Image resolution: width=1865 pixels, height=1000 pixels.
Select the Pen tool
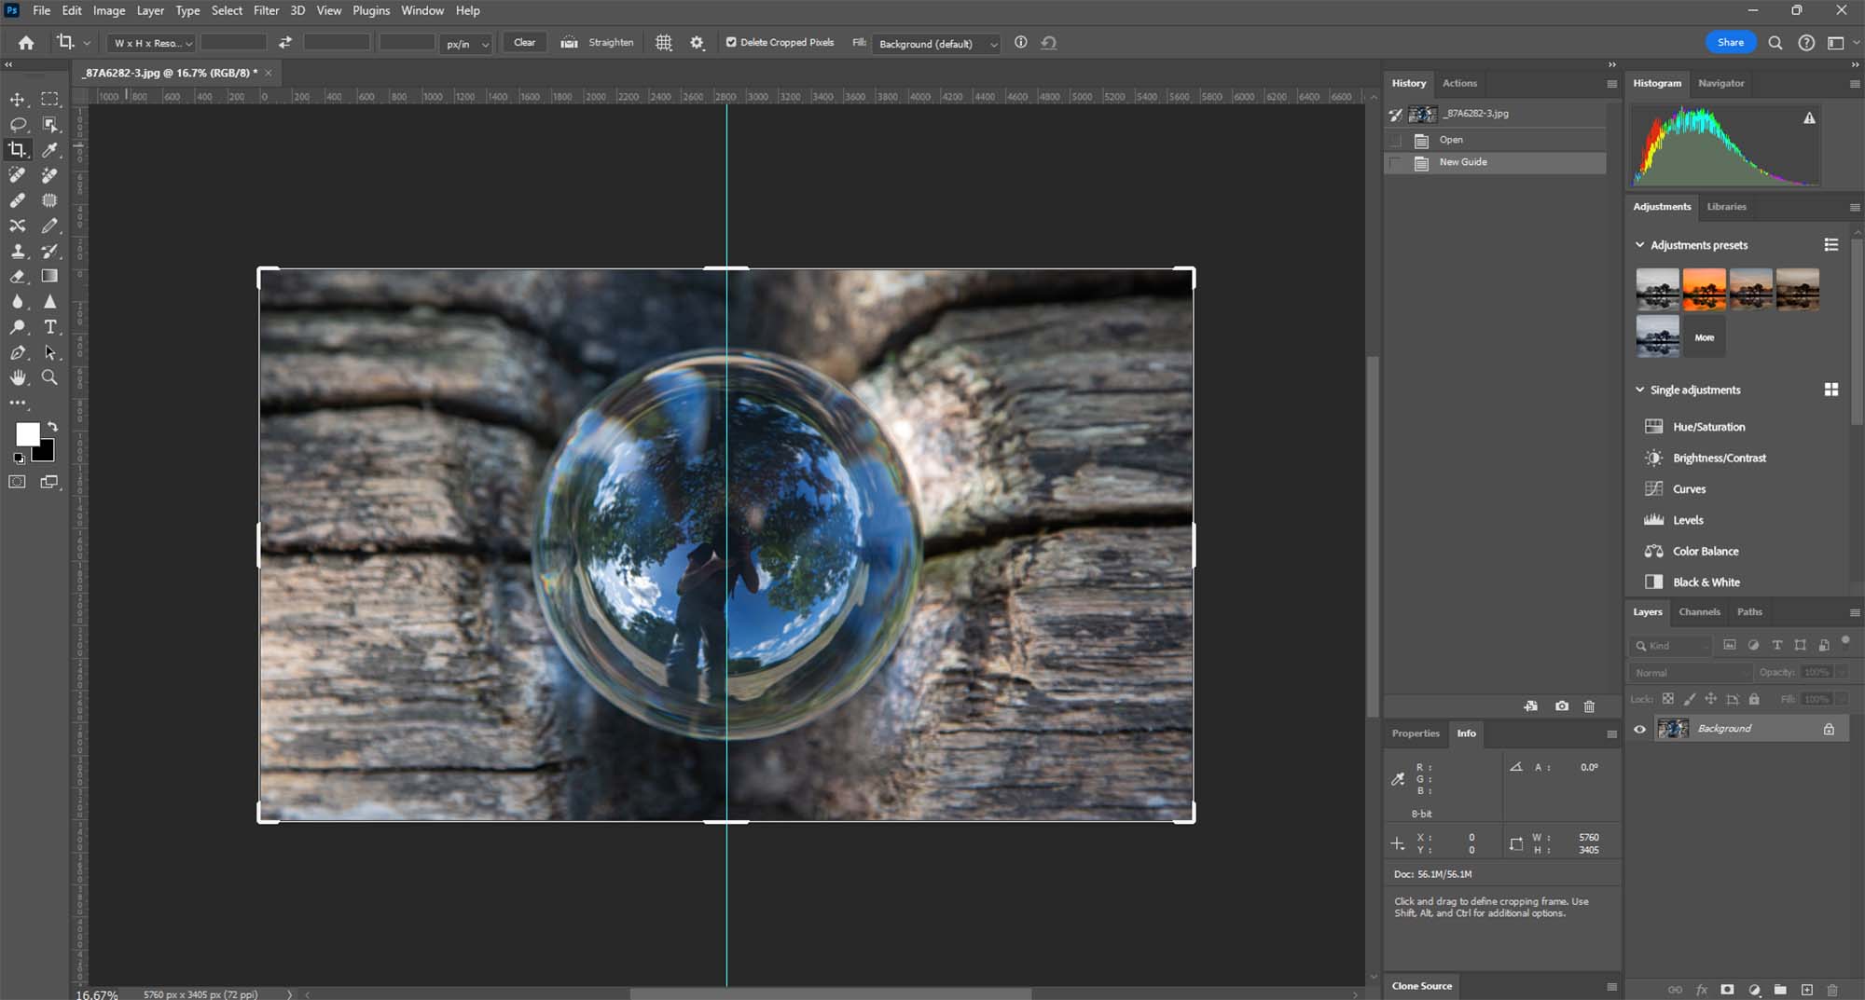click(18, 352)
